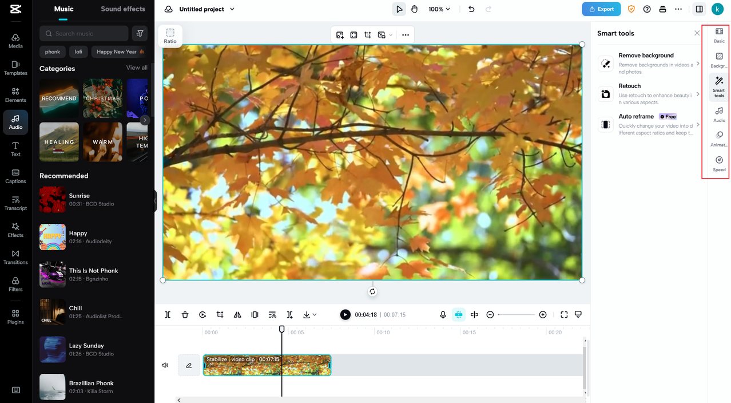
Task: Open the 100% zoom level dropdown
Action: 439,9
